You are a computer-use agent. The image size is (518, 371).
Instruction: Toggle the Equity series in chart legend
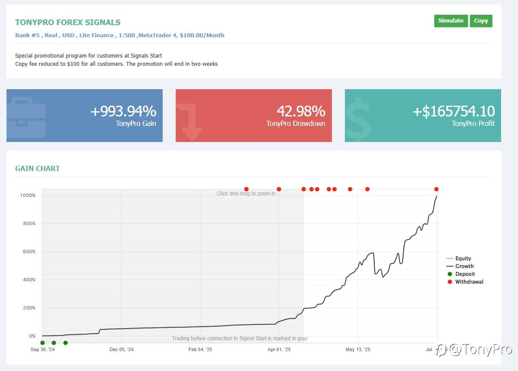coord(459,258)
